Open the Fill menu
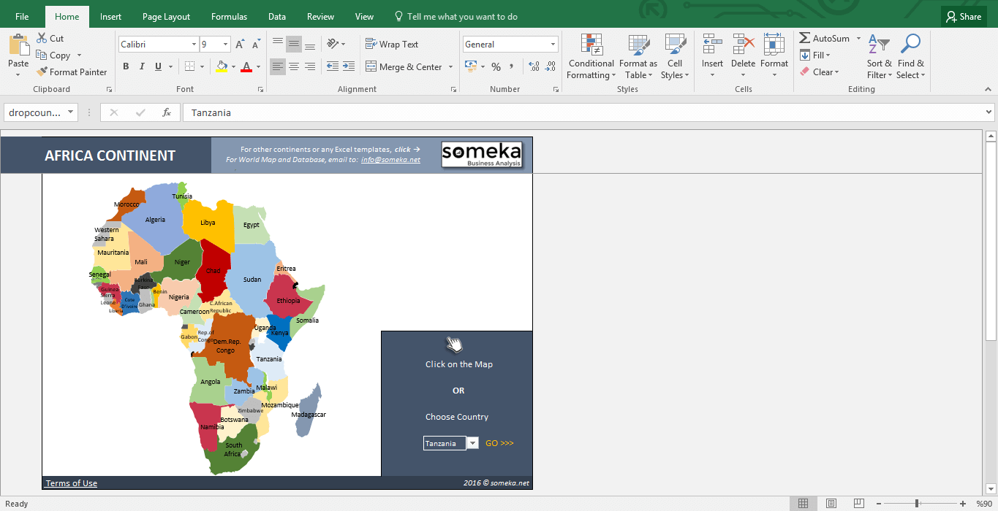This screenshot has height=511, width=998. point(814,55)
